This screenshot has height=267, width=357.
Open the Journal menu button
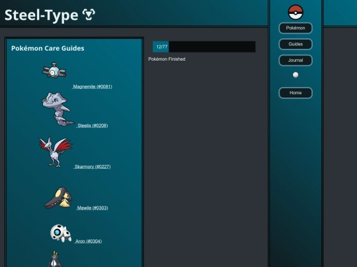(296, 61)
